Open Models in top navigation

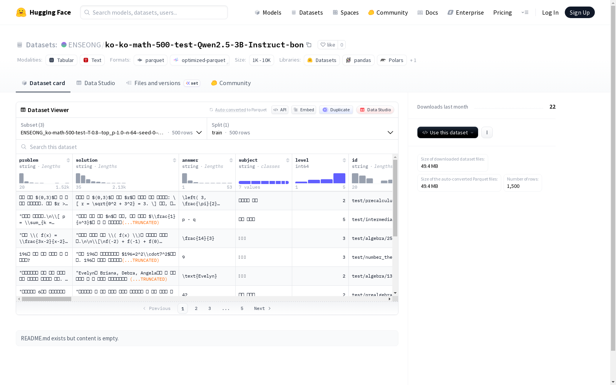268,12
